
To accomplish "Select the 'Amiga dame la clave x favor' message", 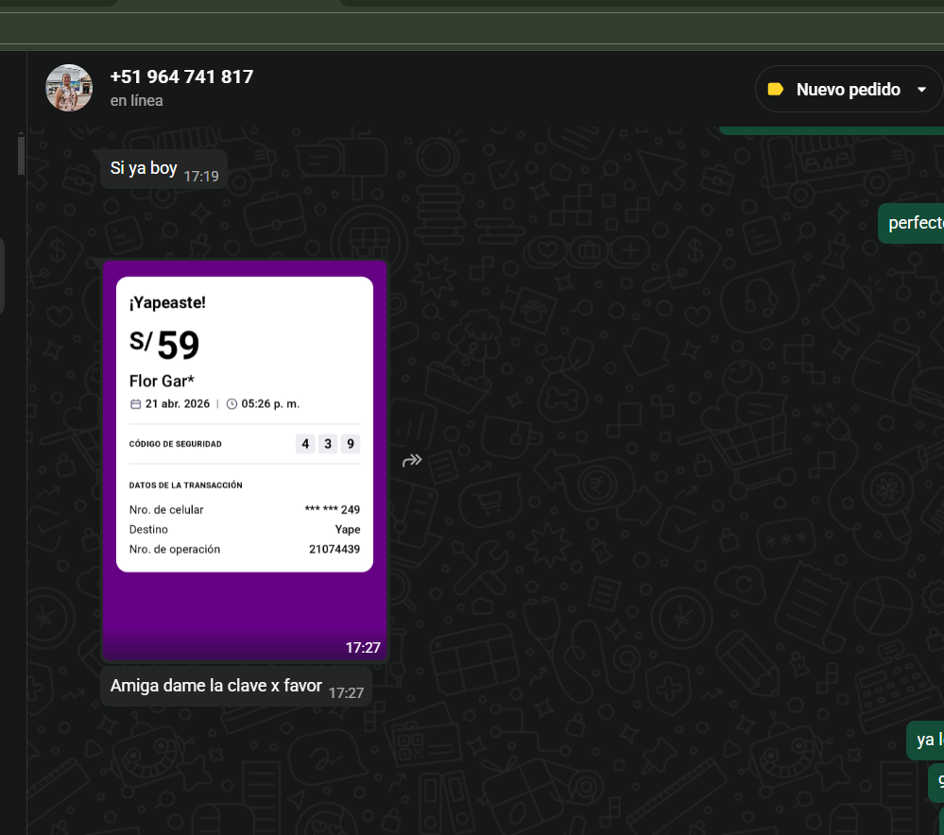I will coord(215,686).
